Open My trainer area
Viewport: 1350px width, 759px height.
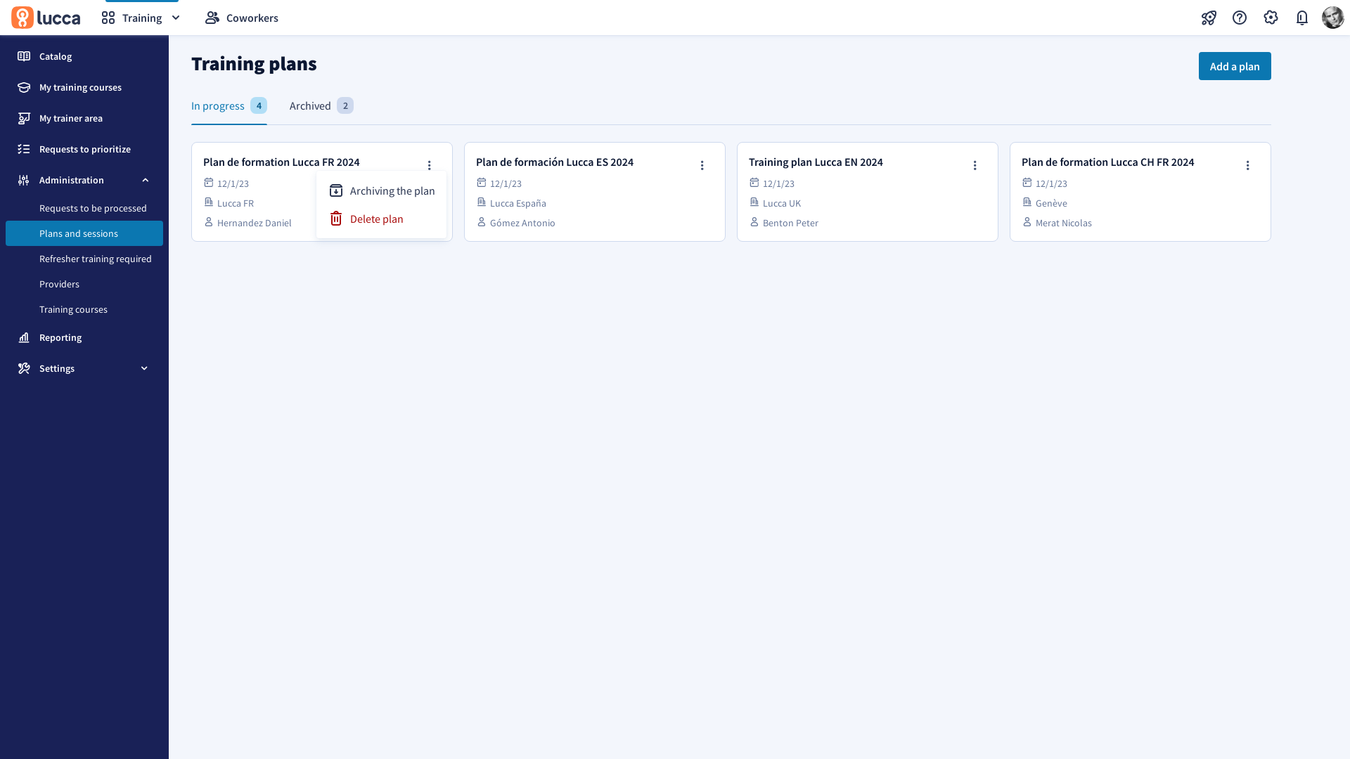(84, 118)
